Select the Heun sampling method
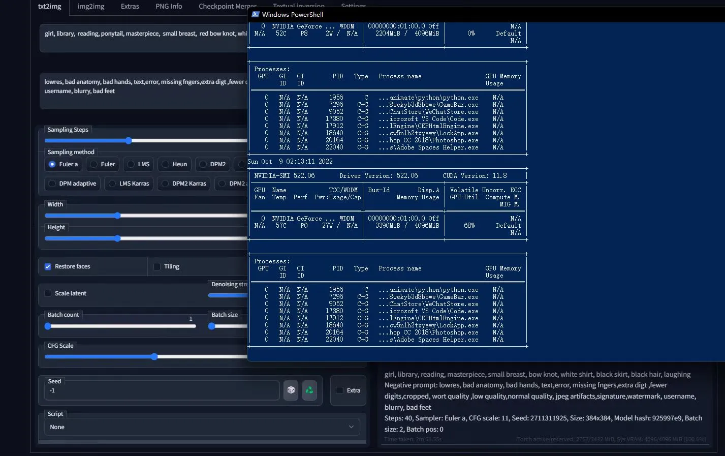This screenshot has height=456, width=725. click(x=166, y=164)
